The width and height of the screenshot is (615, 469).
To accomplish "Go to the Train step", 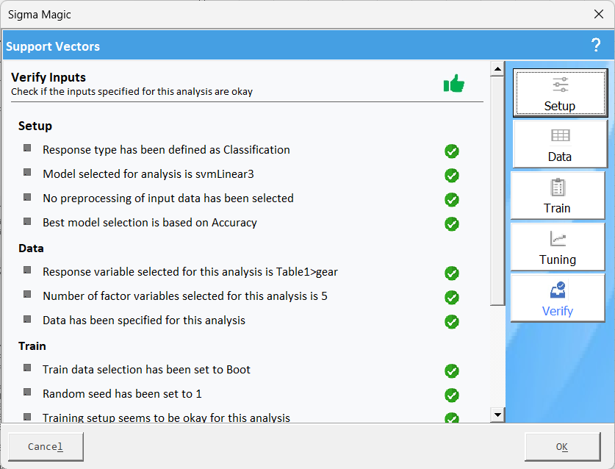I will [558, 196].
